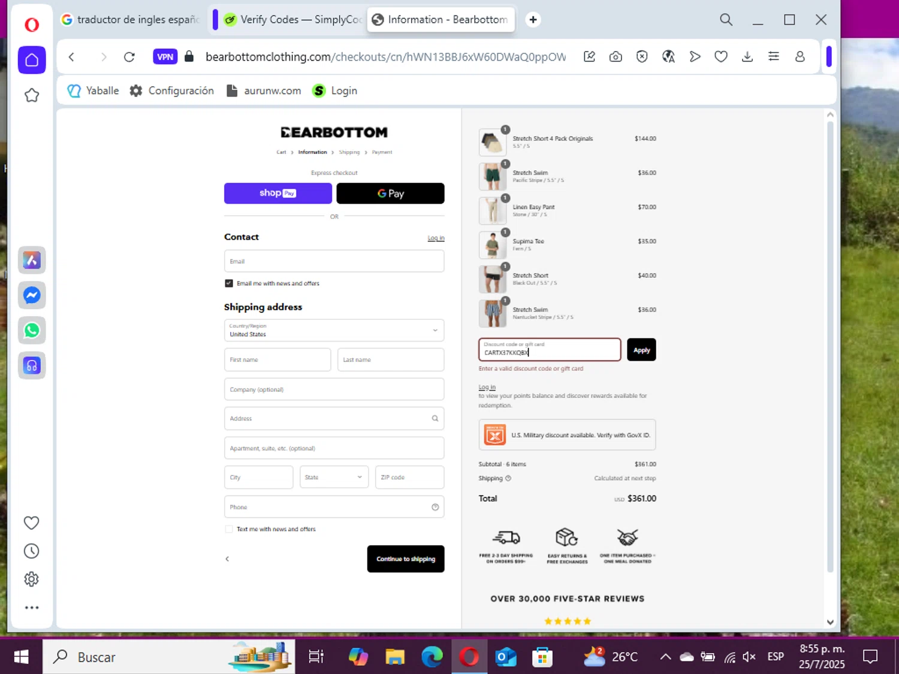Focus the First name field
Image resolution: width=899 pixels, height=674 pixels.
point(277,359)
